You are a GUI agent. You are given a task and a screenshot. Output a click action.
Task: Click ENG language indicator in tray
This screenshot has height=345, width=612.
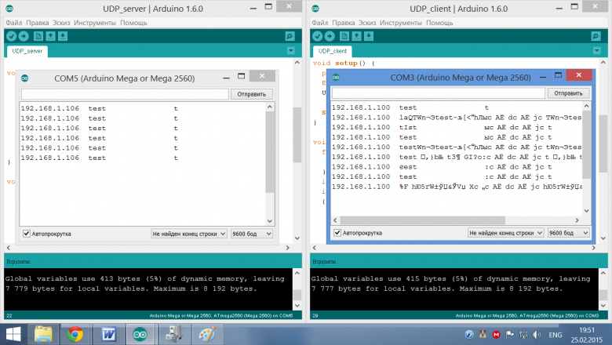(x=556, y=335)
